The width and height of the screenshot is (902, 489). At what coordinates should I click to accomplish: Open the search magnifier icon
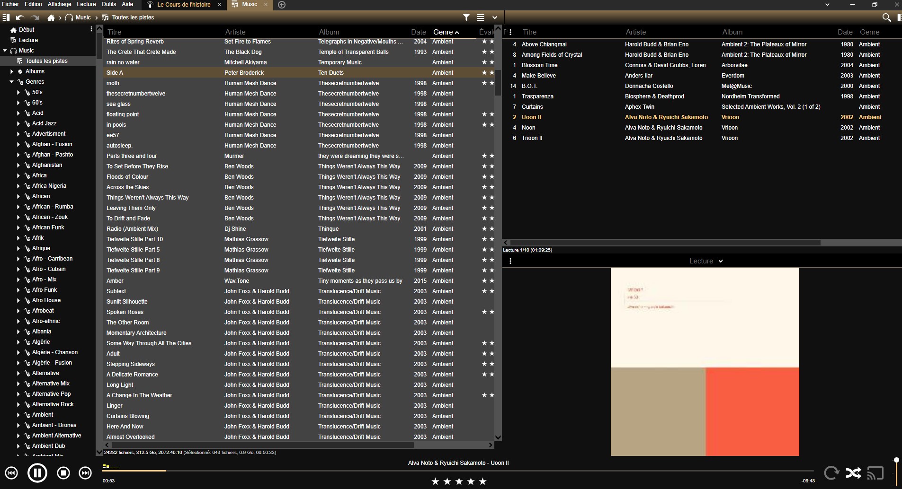[886, 17]
